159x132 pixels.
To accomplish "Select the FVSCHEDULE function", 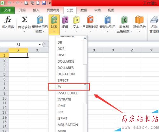I will click(x=66, y=93).
